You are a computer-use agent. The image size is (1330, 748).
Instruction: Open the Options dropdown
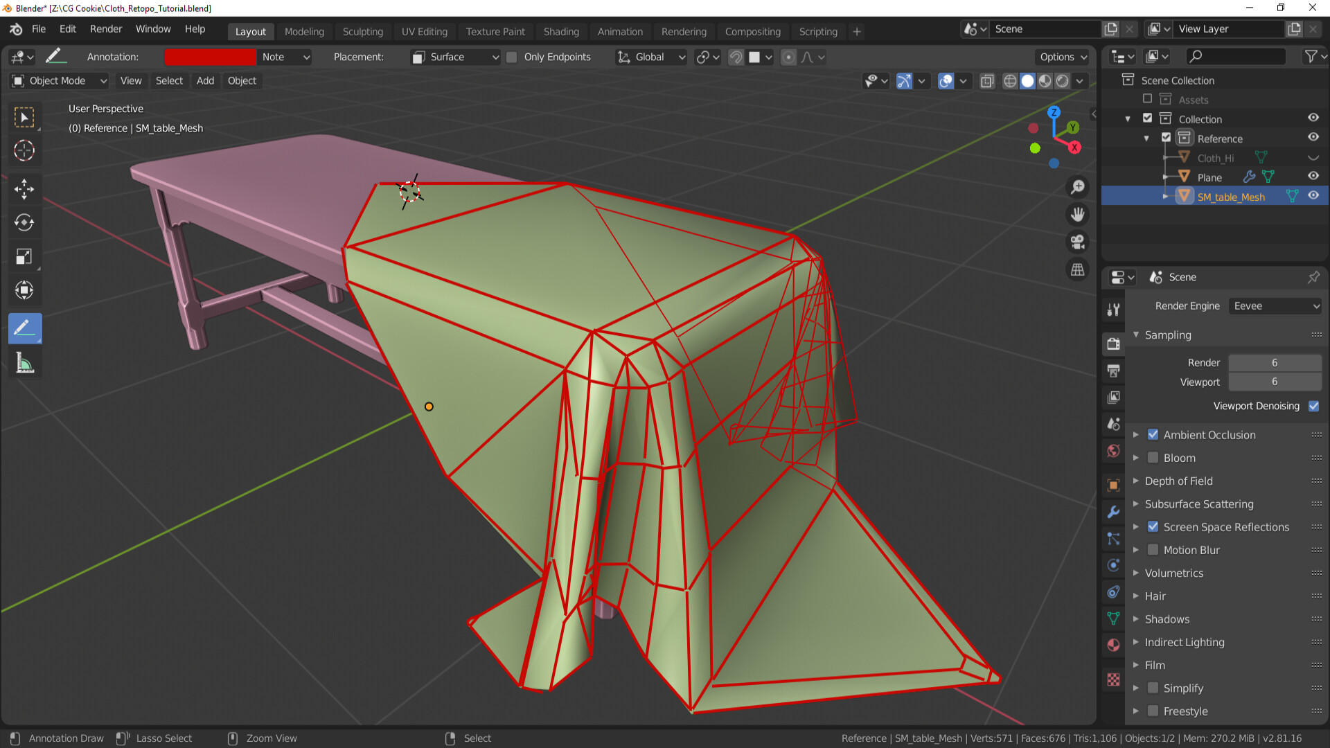coord(1063,57)
